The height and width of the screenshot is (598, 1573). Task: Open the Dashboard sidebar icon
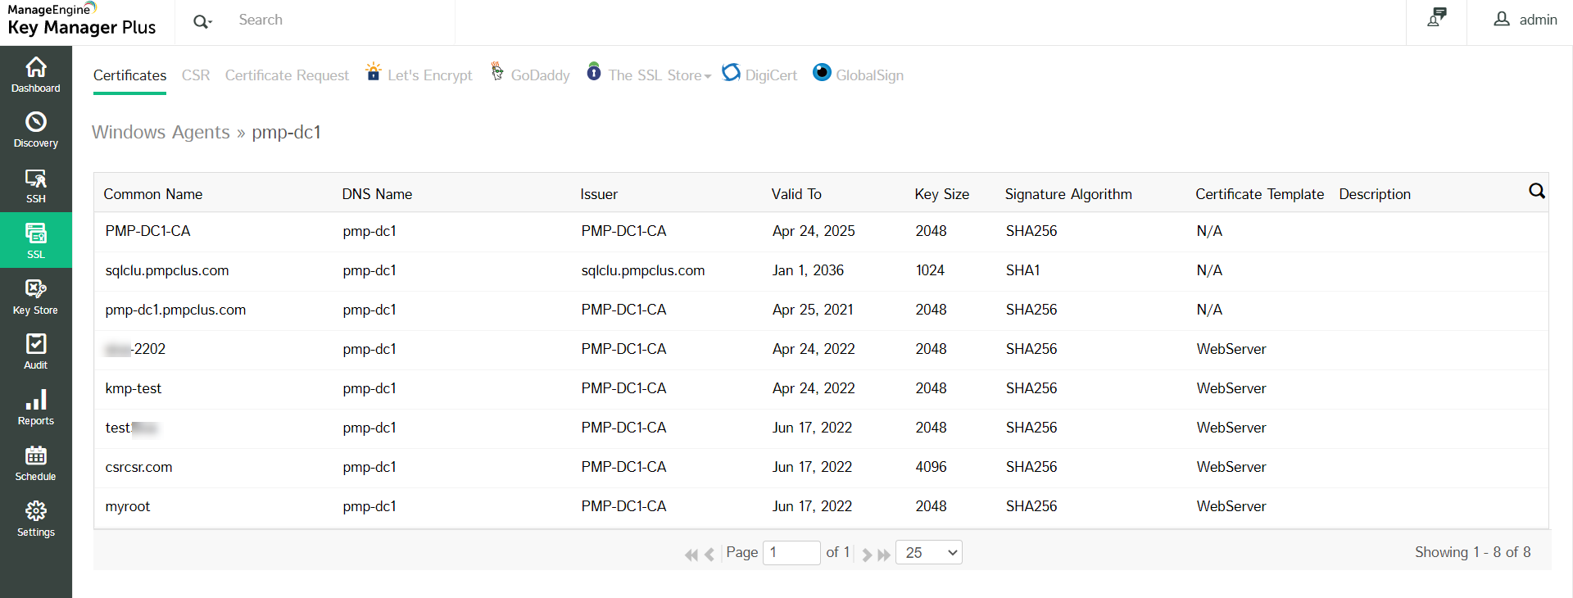tap(36, 75)
